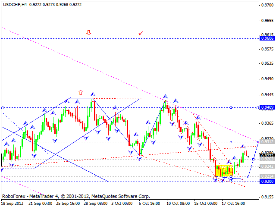Click the fractal arrow above the 10 Oct peak
The height and width of the screenshot is (207, 276).
click(165, 96)
